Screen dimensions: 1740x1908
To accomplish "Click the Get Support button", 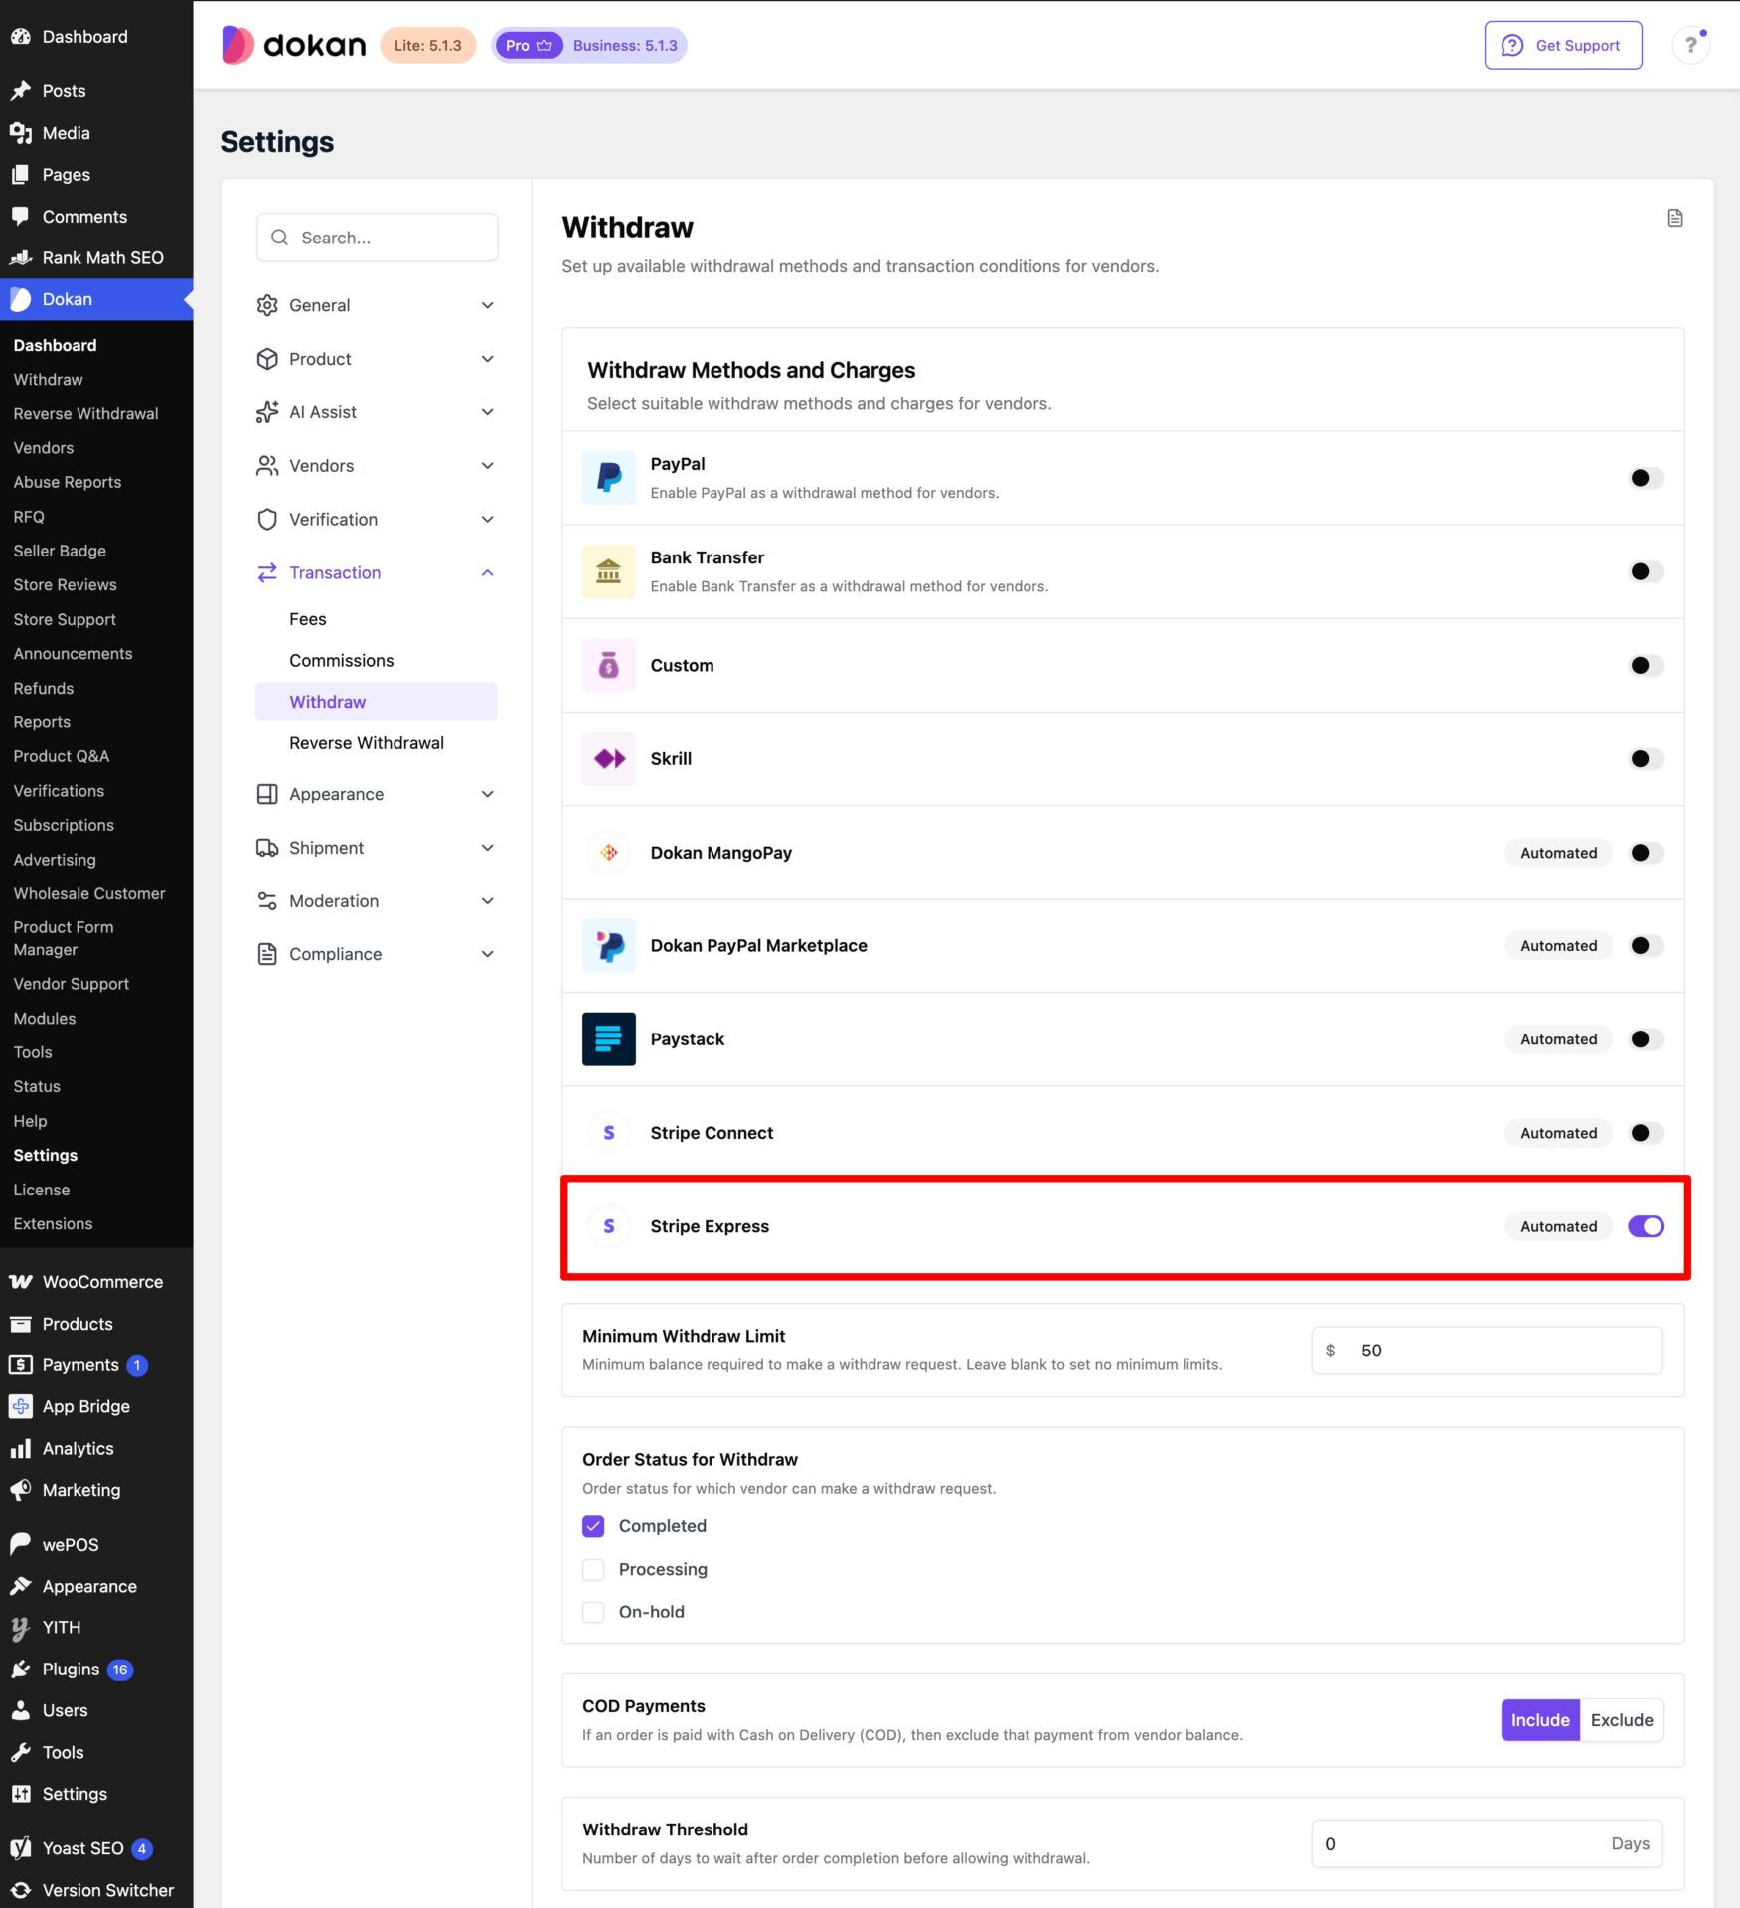I will pyautogui.click(x=1562, y=45).
